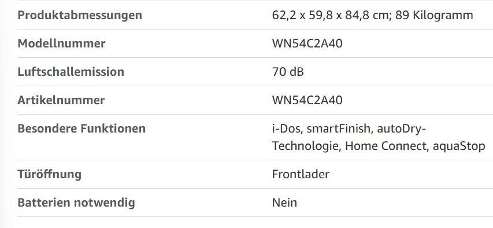Click the Modellnummer value WN54C2A40
Screen dimensions: 493x228
point(307,43)
